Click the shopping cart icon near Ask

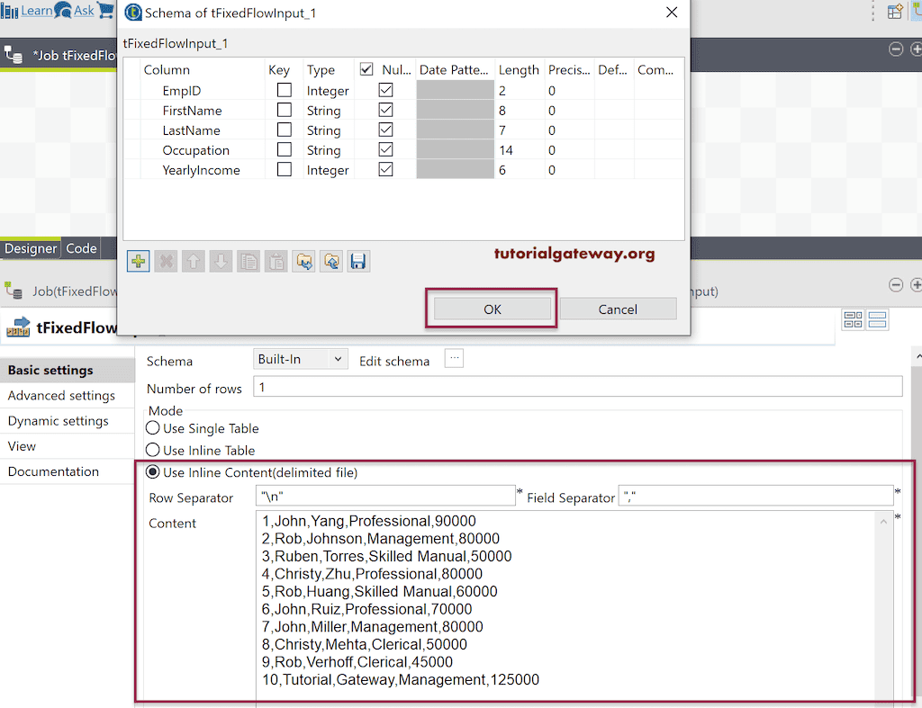[105, 11]
